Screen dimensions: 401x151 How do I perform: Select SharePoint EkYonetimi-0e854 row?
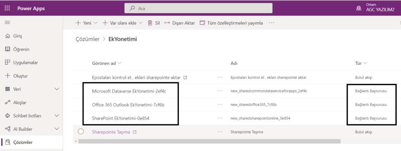121,118
